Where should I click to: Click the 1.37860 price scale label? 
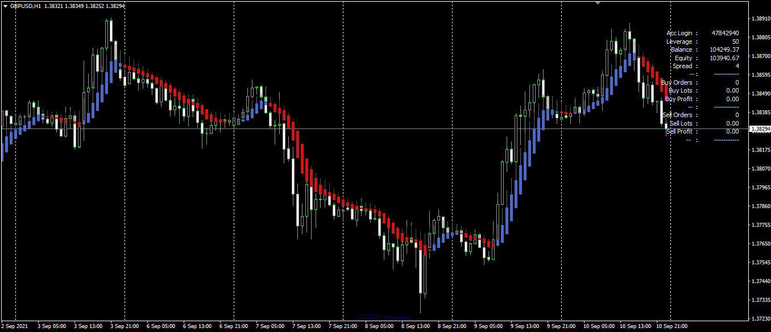761,206
